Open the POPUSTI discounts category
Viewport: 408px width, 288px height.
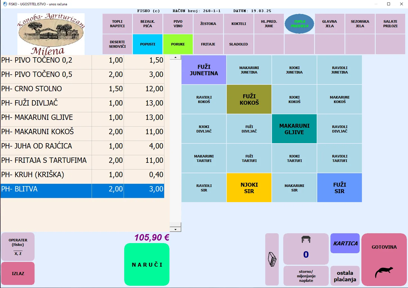(148, 44)
